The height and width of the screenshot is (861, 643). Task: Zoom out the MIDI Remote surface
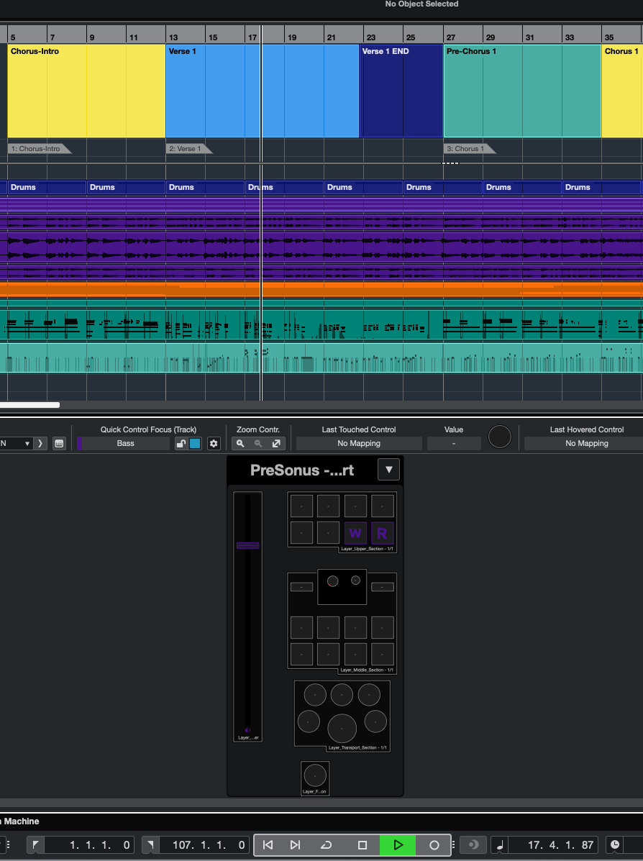[x=258, y=443]
